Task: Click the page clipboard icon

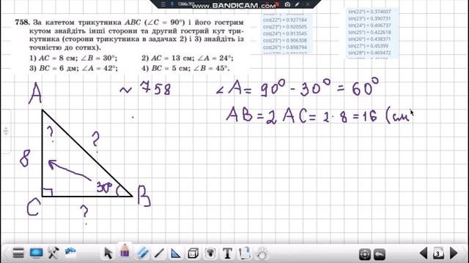Action: point(245,254)
